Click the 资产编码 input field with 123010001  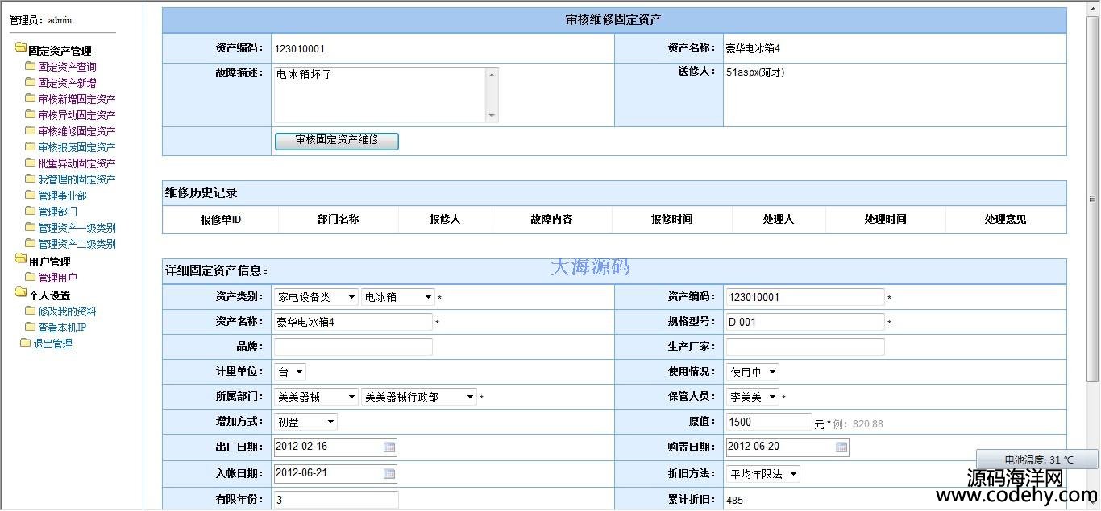click(805, 297)
